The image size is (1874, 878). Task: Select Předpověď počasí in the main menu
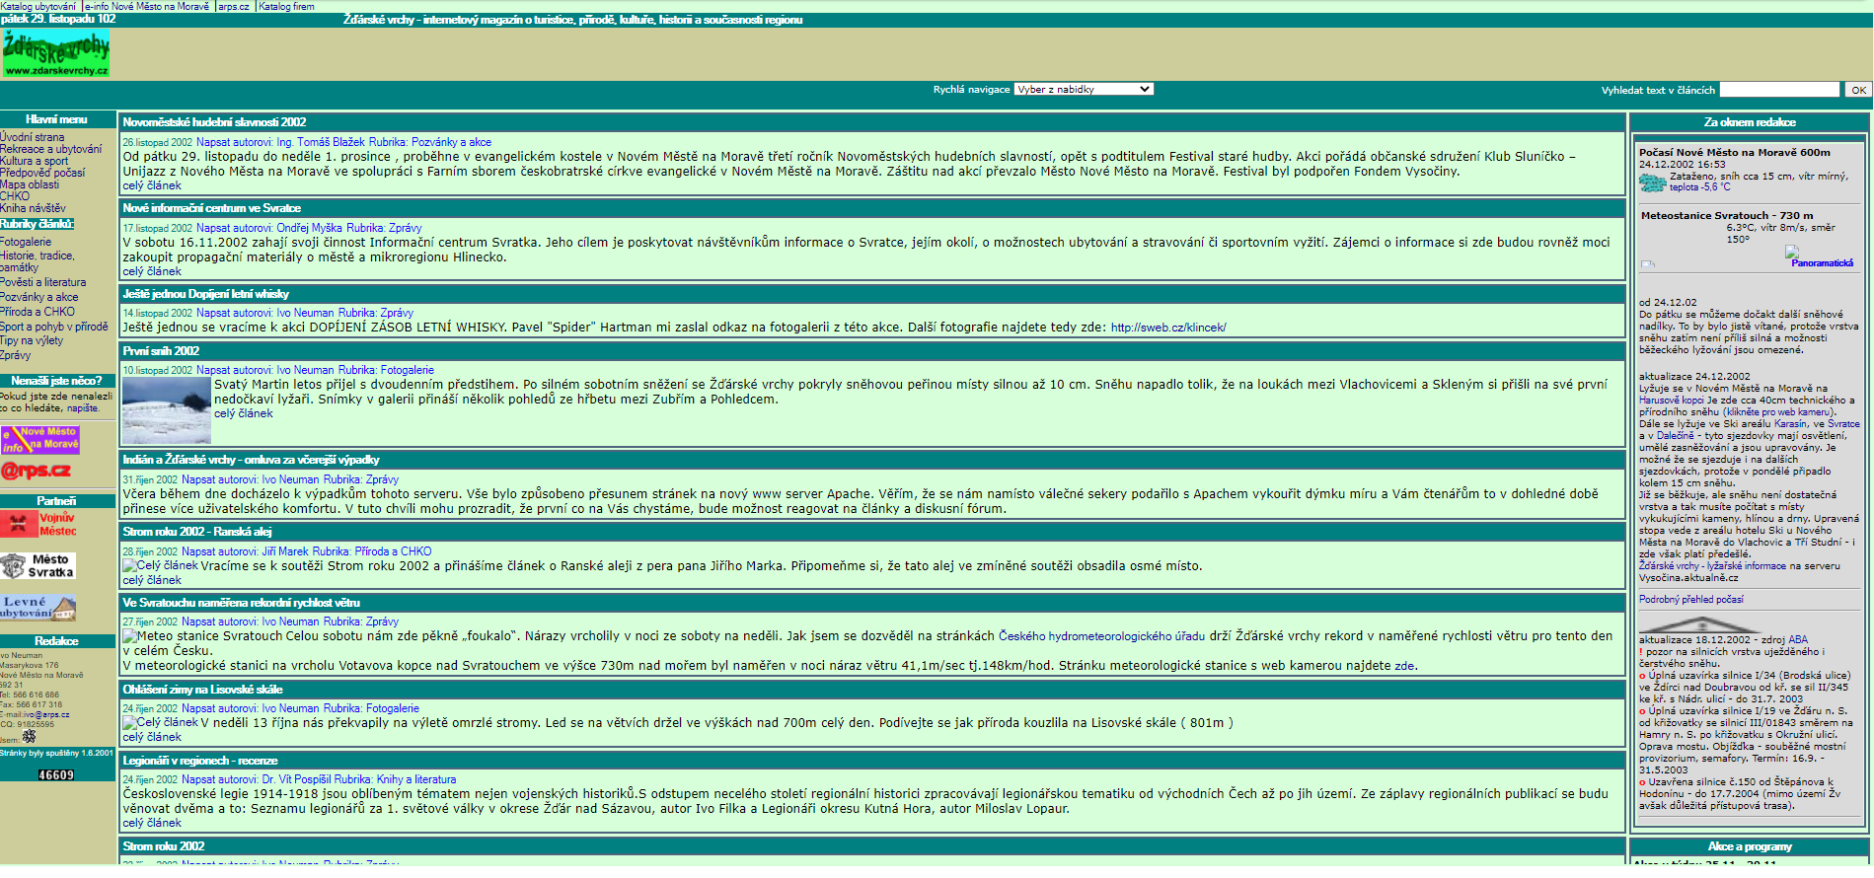click(42, 173)
